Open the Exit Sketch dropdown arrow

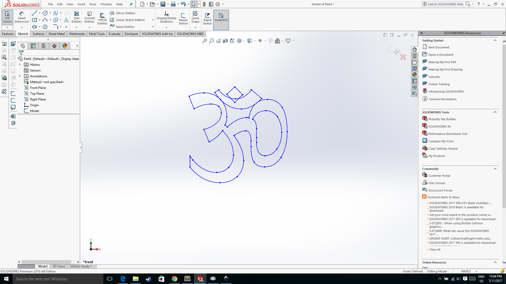(7, 27)
